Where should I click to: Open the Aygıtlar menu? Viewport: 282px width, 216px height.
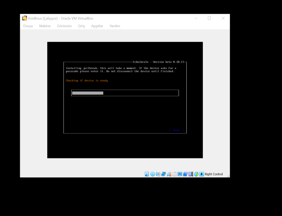[97, 26]
